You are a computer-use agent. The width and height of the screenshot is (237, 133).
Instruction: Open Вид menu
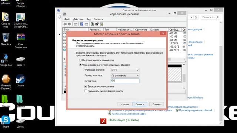point(89,19)
